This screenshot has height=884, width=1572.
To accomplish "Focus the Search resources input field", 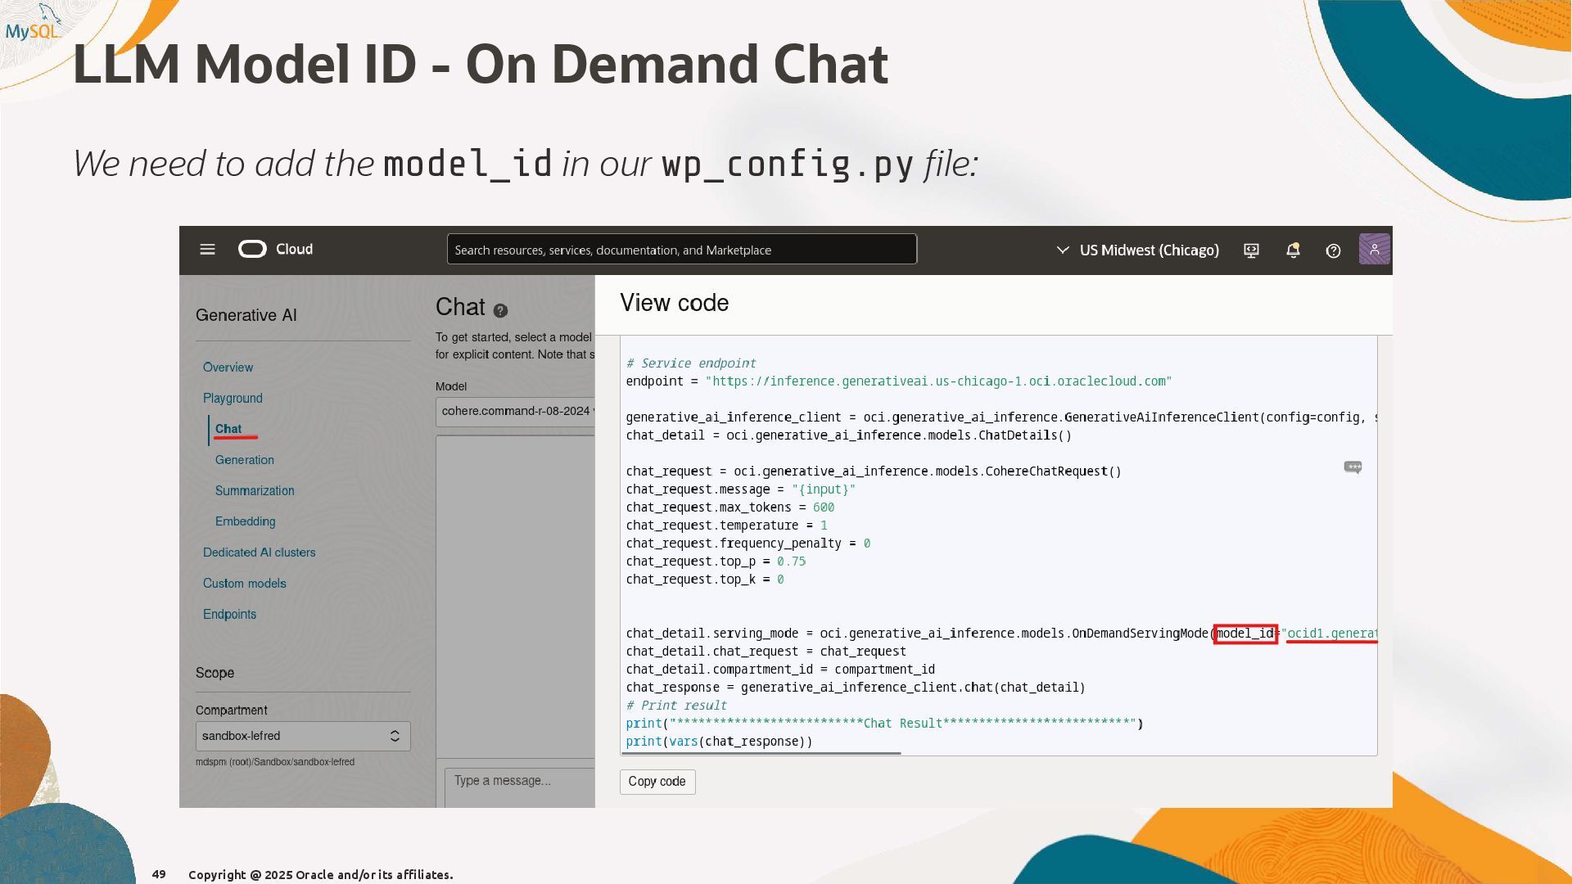I will [x=681, y=250].
